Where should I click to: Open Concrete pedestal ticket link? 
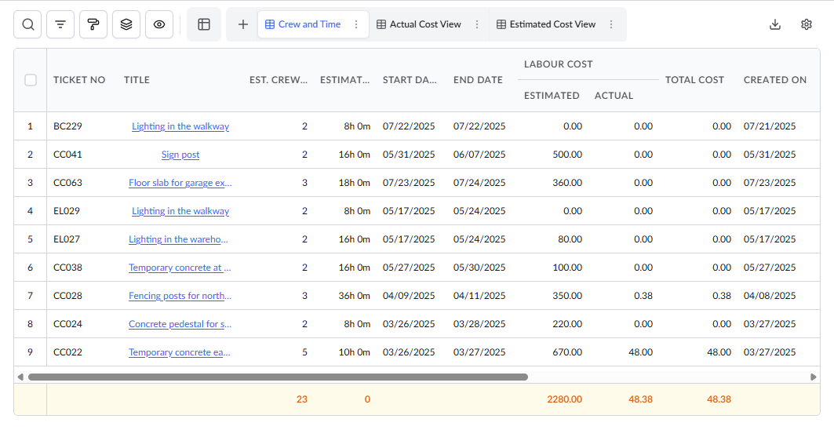(180, 323)
